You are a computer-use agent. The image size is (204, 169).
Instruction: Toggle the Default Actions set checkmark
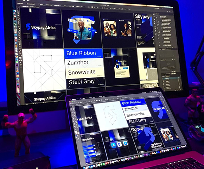click(157, 16)
